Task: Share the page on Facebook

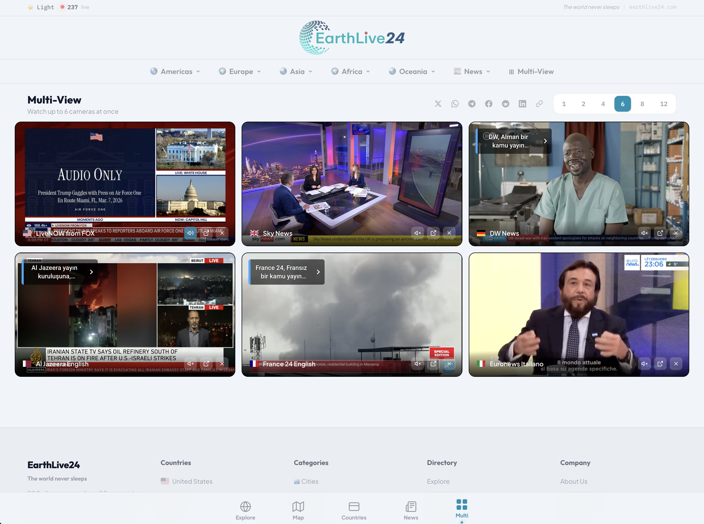Action: (x=489, y=104)
